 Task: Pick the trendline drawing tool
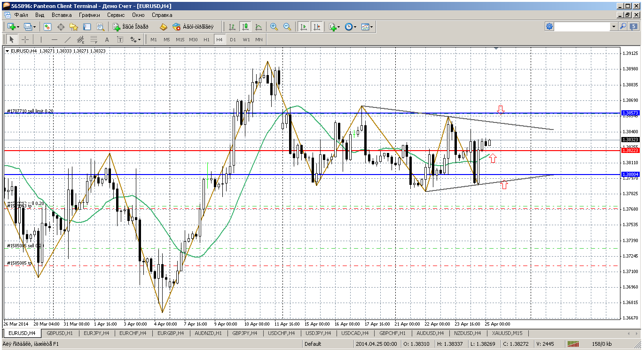68,39
